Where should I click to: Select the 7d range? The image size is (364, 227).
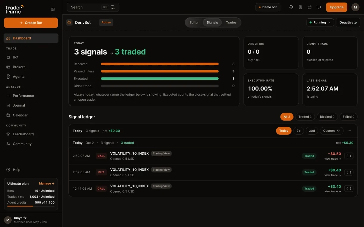[299, 131]
